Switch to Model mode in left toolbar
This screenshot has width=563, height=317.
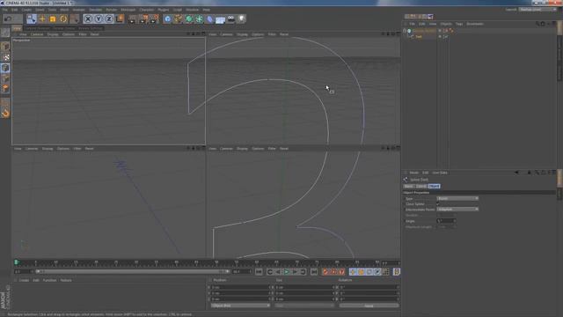tap(5, 47)
